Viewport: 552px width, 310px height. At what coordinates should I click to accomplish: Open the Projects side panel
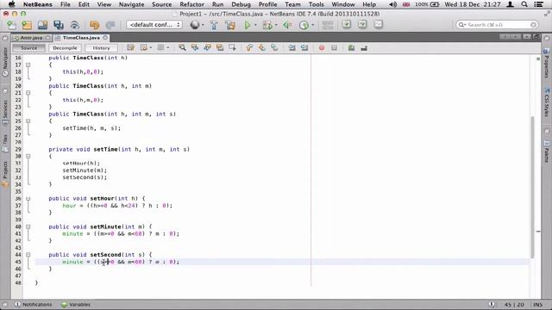pyautogui.click(x=5, y=174)
